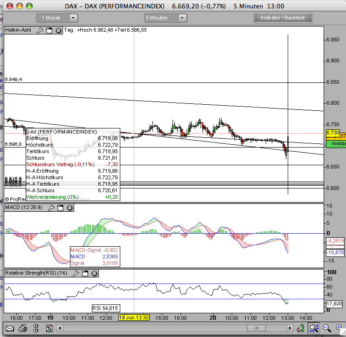The image size is (346, 337).
Task: Click the green 4m09s countdown label
Action: (336, 144)
